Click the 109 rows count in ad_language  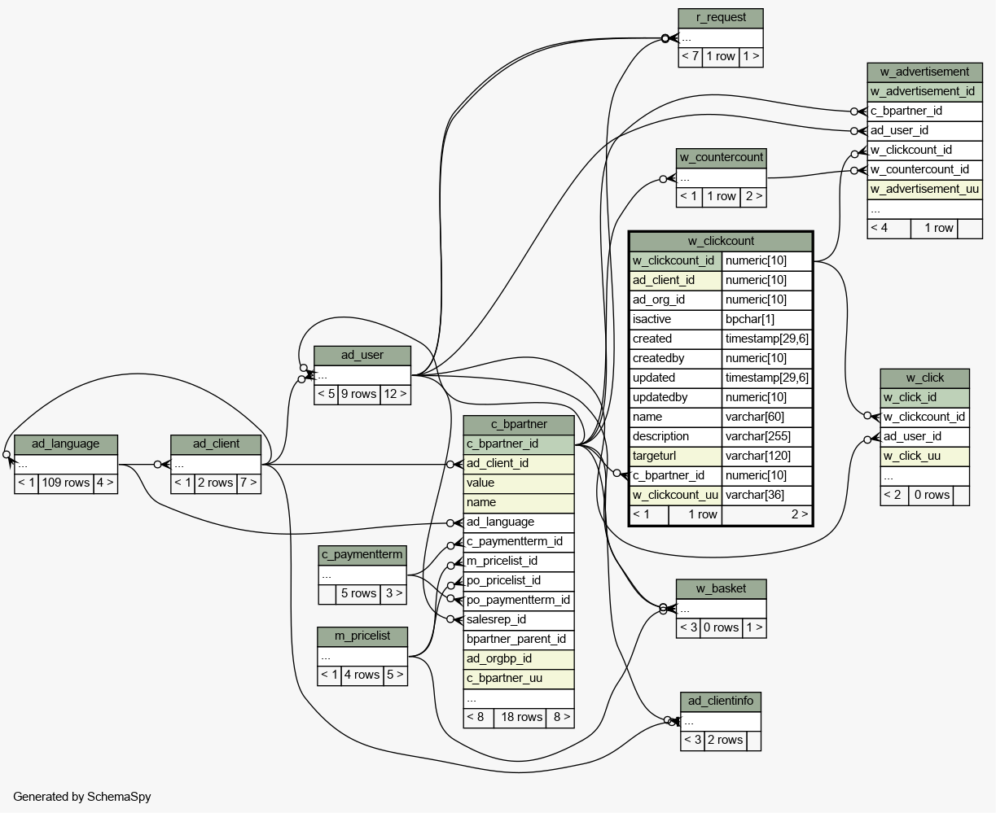(66, 483)
